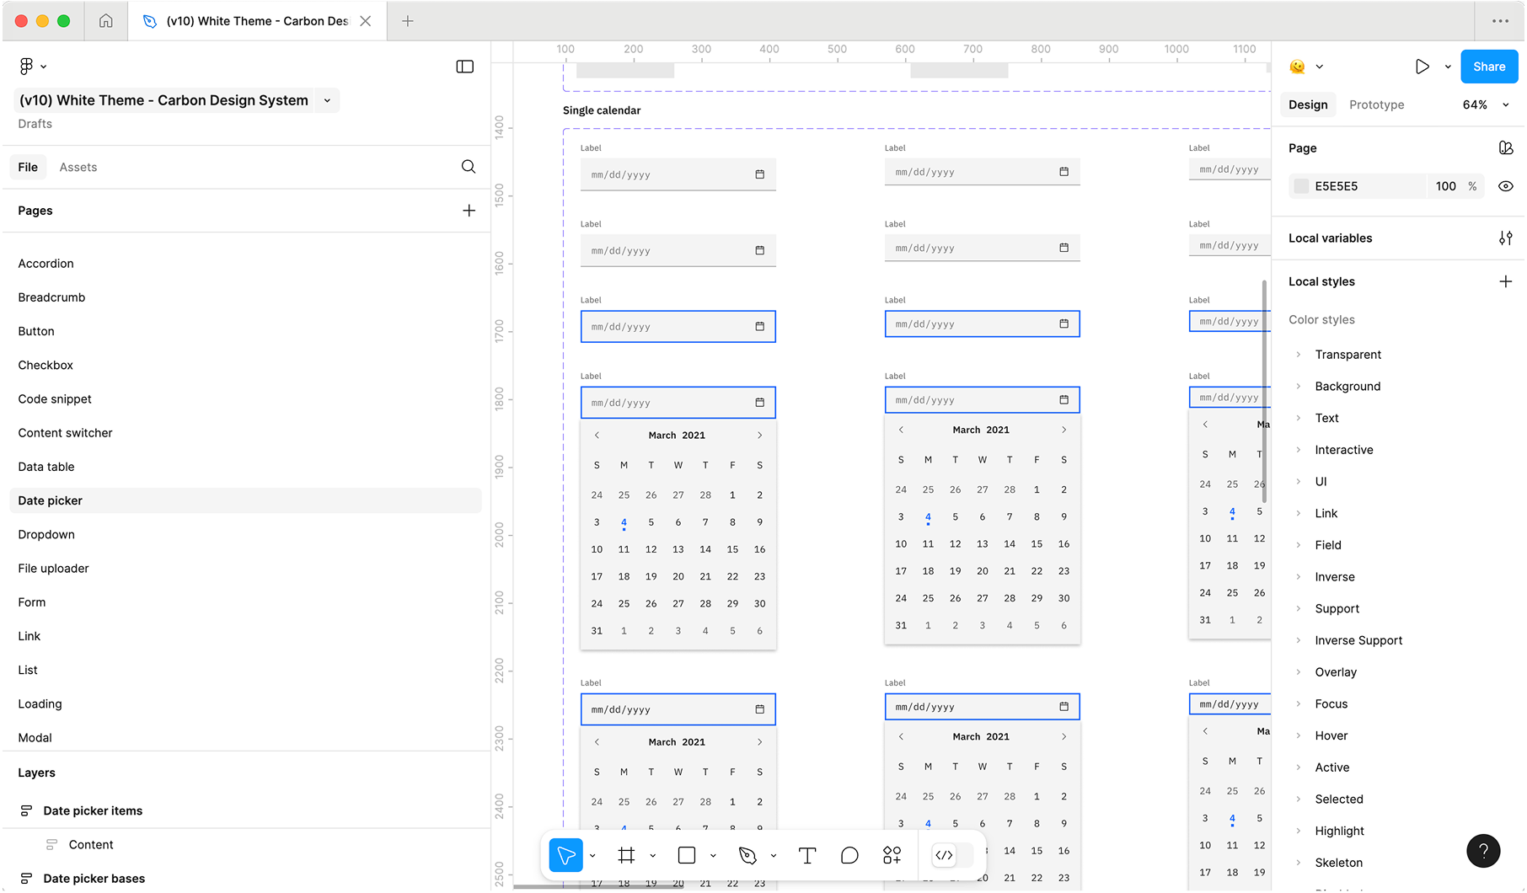The height and width of the screenshot is (893, 1527).
Task: Open the Modal page
Action: point(35,738)
